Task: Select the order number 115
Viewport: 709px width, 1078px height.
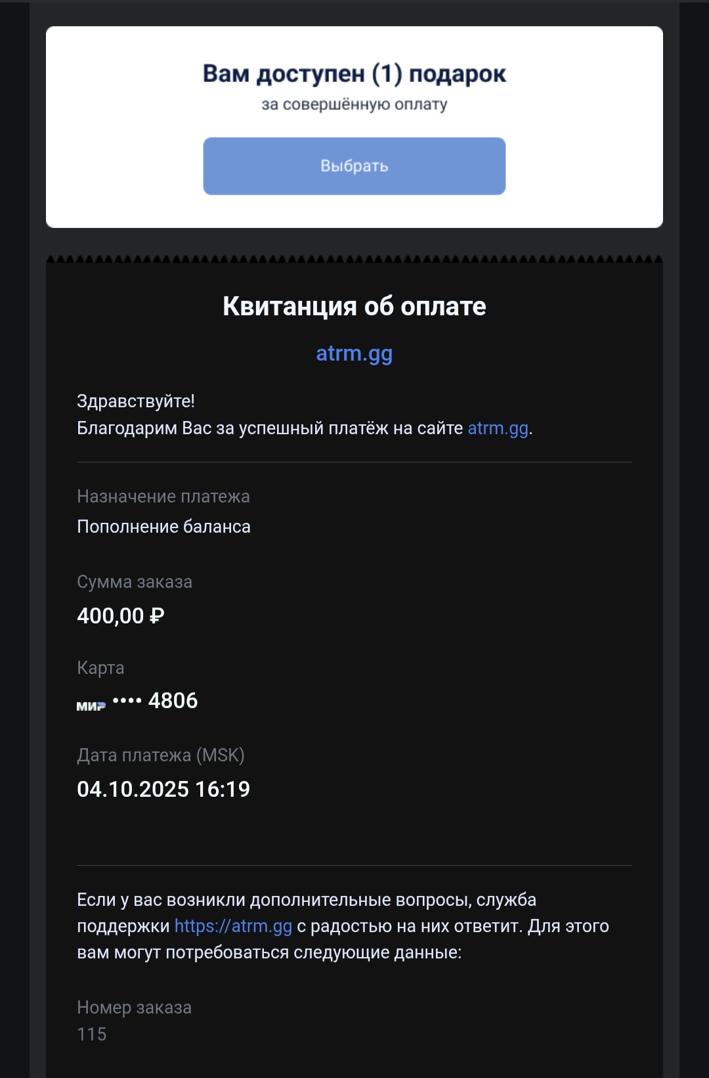Action: (x=92, y=1035)
